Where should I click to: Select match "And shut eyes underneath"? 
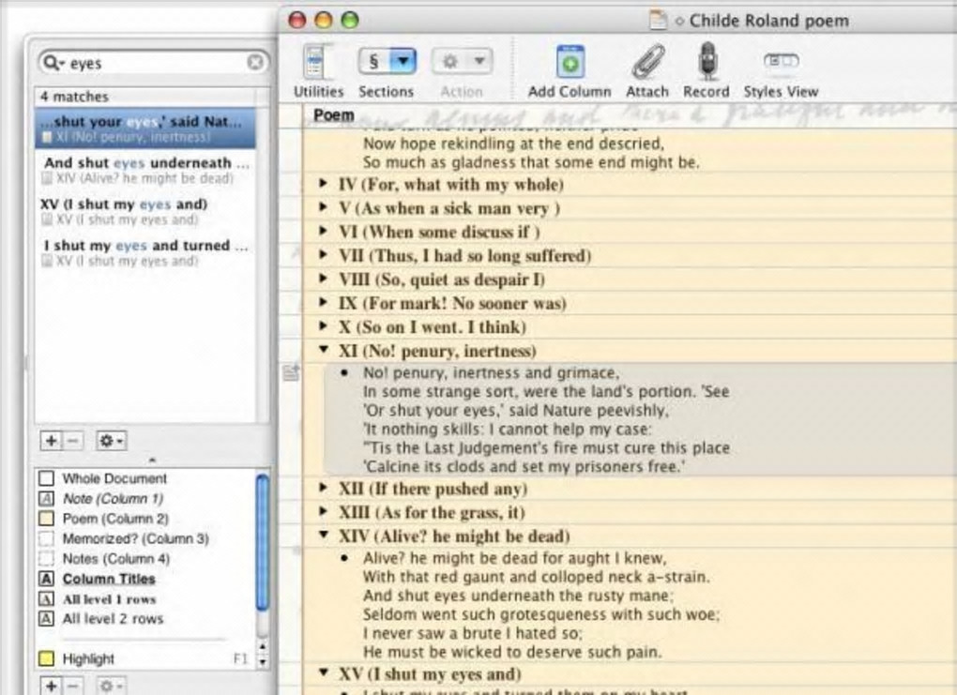145,171
